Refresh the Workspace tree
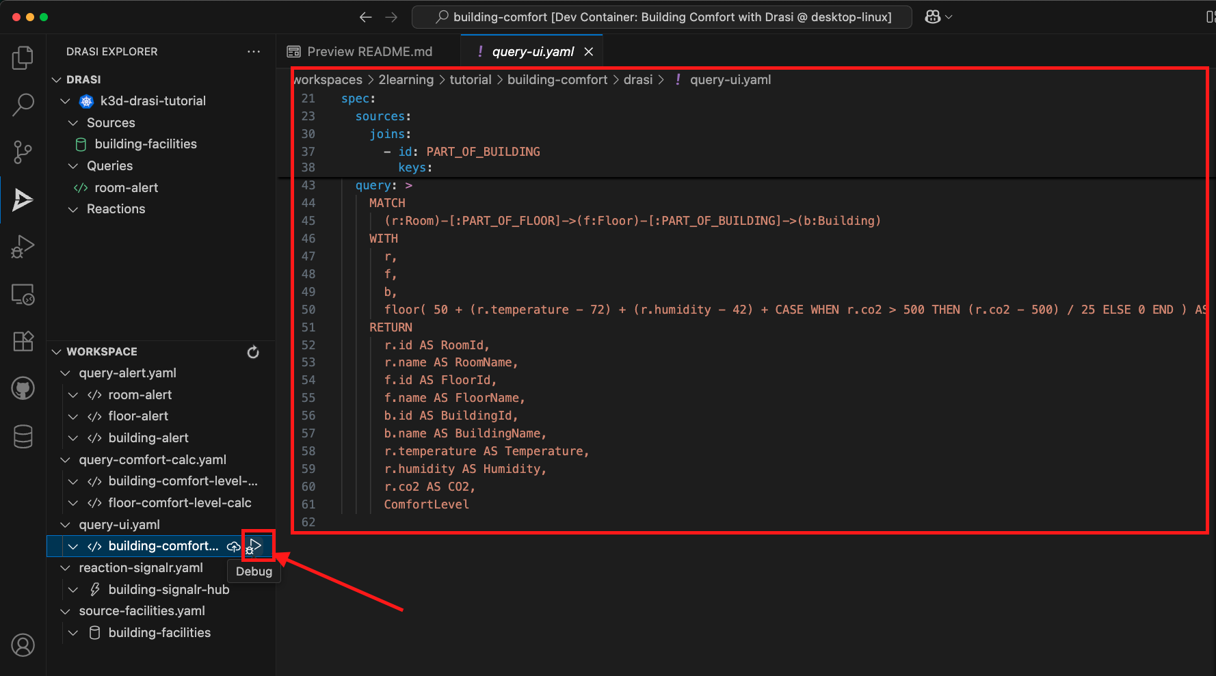The height and width of the screenshot is (676, 1216). [x=252, y=351]
